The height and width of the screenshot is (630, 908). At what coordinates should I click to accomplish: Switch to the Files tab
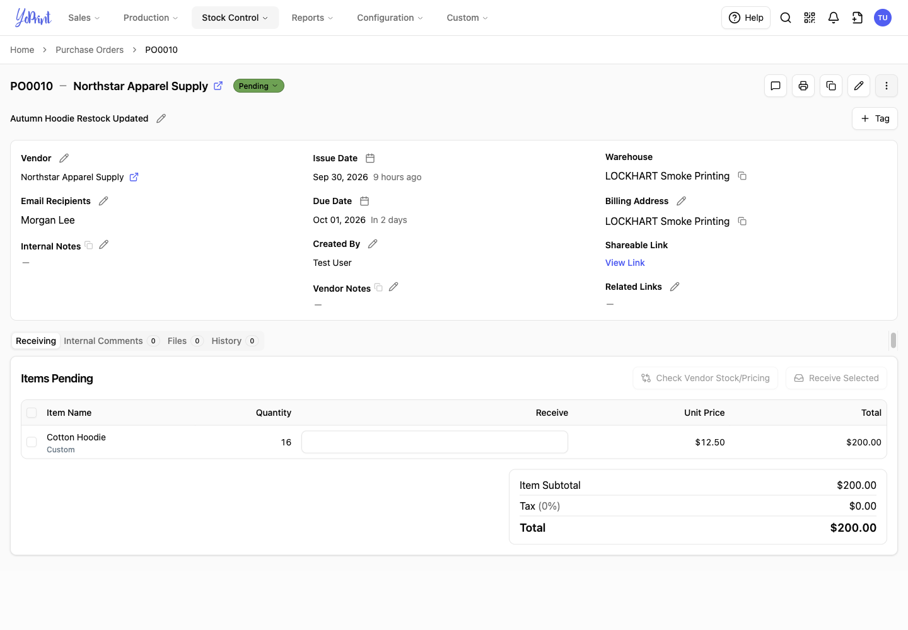(x=185, y=341)
